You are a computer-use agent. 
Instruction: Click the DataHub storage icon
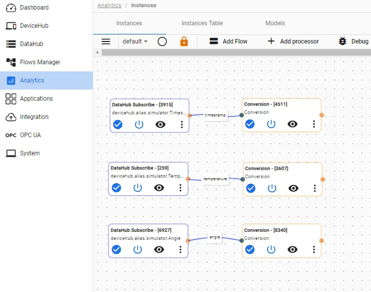coord(11,44)
